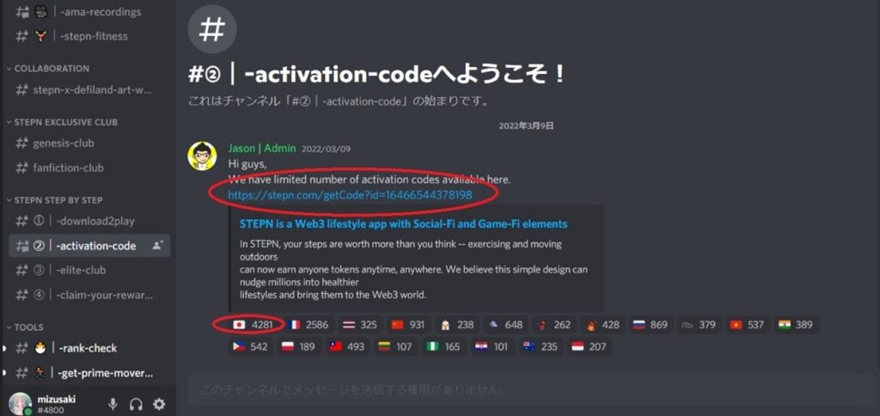This screenshot has height=416, width=880.
Task: Open user settings gear icon
Action: 159,404
